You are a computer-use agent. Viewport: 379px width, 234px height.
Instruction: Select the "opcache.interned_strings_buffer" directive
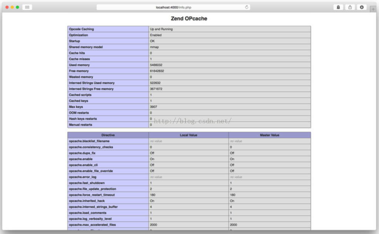tap(93, 207)
